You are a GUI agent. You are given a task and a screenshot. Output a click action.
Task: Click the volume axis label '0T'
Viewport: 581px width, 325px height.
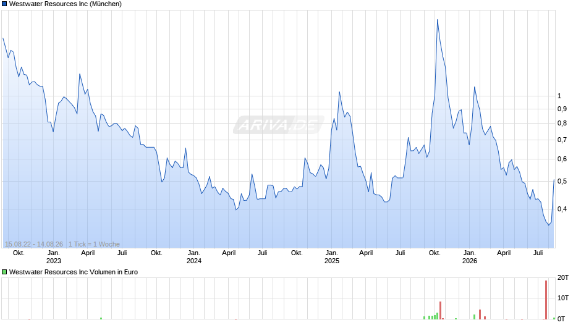click(x=561, y=319)
